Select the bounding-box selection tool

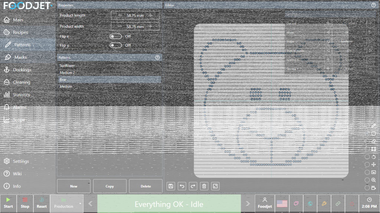pos(374,149)
